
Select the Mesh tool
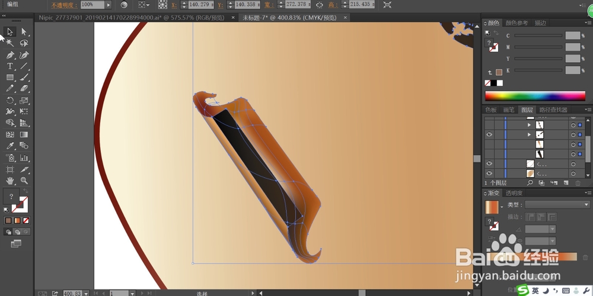(x=10, y=134)
